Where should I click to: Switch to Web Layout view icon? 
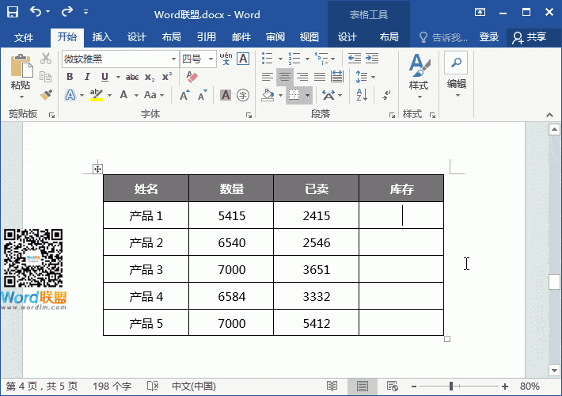click(x=393, y=386)
